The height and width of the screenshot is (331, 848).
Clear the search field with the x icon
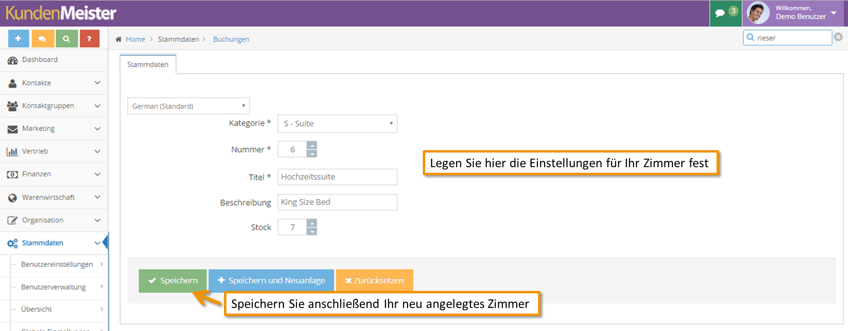(838, 37)
